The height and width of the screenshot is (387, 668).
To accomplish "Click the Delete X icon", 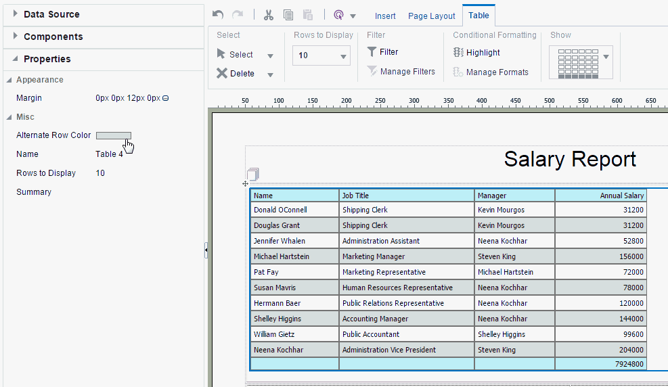I will pos(222,73).
